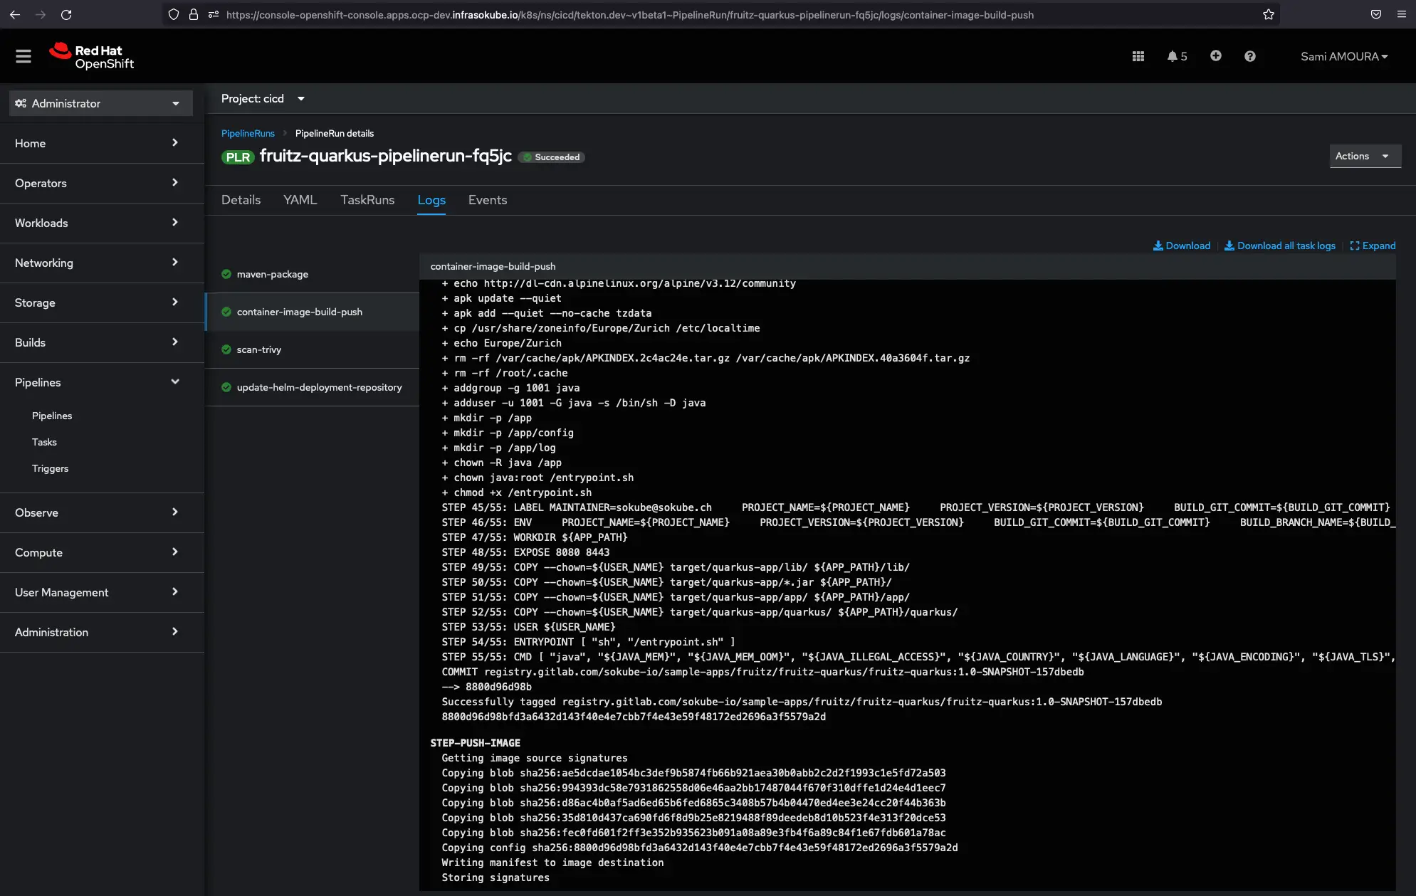The height and width of the screenshot is (896, 1416).
Task: Switch to the Details tab
Action: coord(241,200)
